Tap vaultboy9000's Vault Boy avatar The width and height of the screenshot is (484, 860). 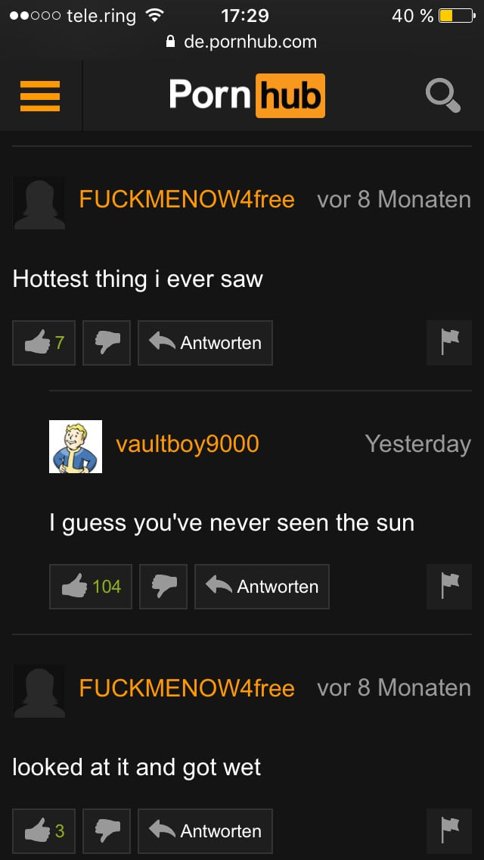click(x=76, y=447)
